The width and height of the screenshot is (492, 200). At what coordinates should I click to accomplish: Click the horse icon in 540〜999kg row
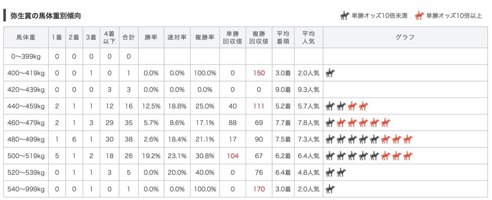point(330,189)
